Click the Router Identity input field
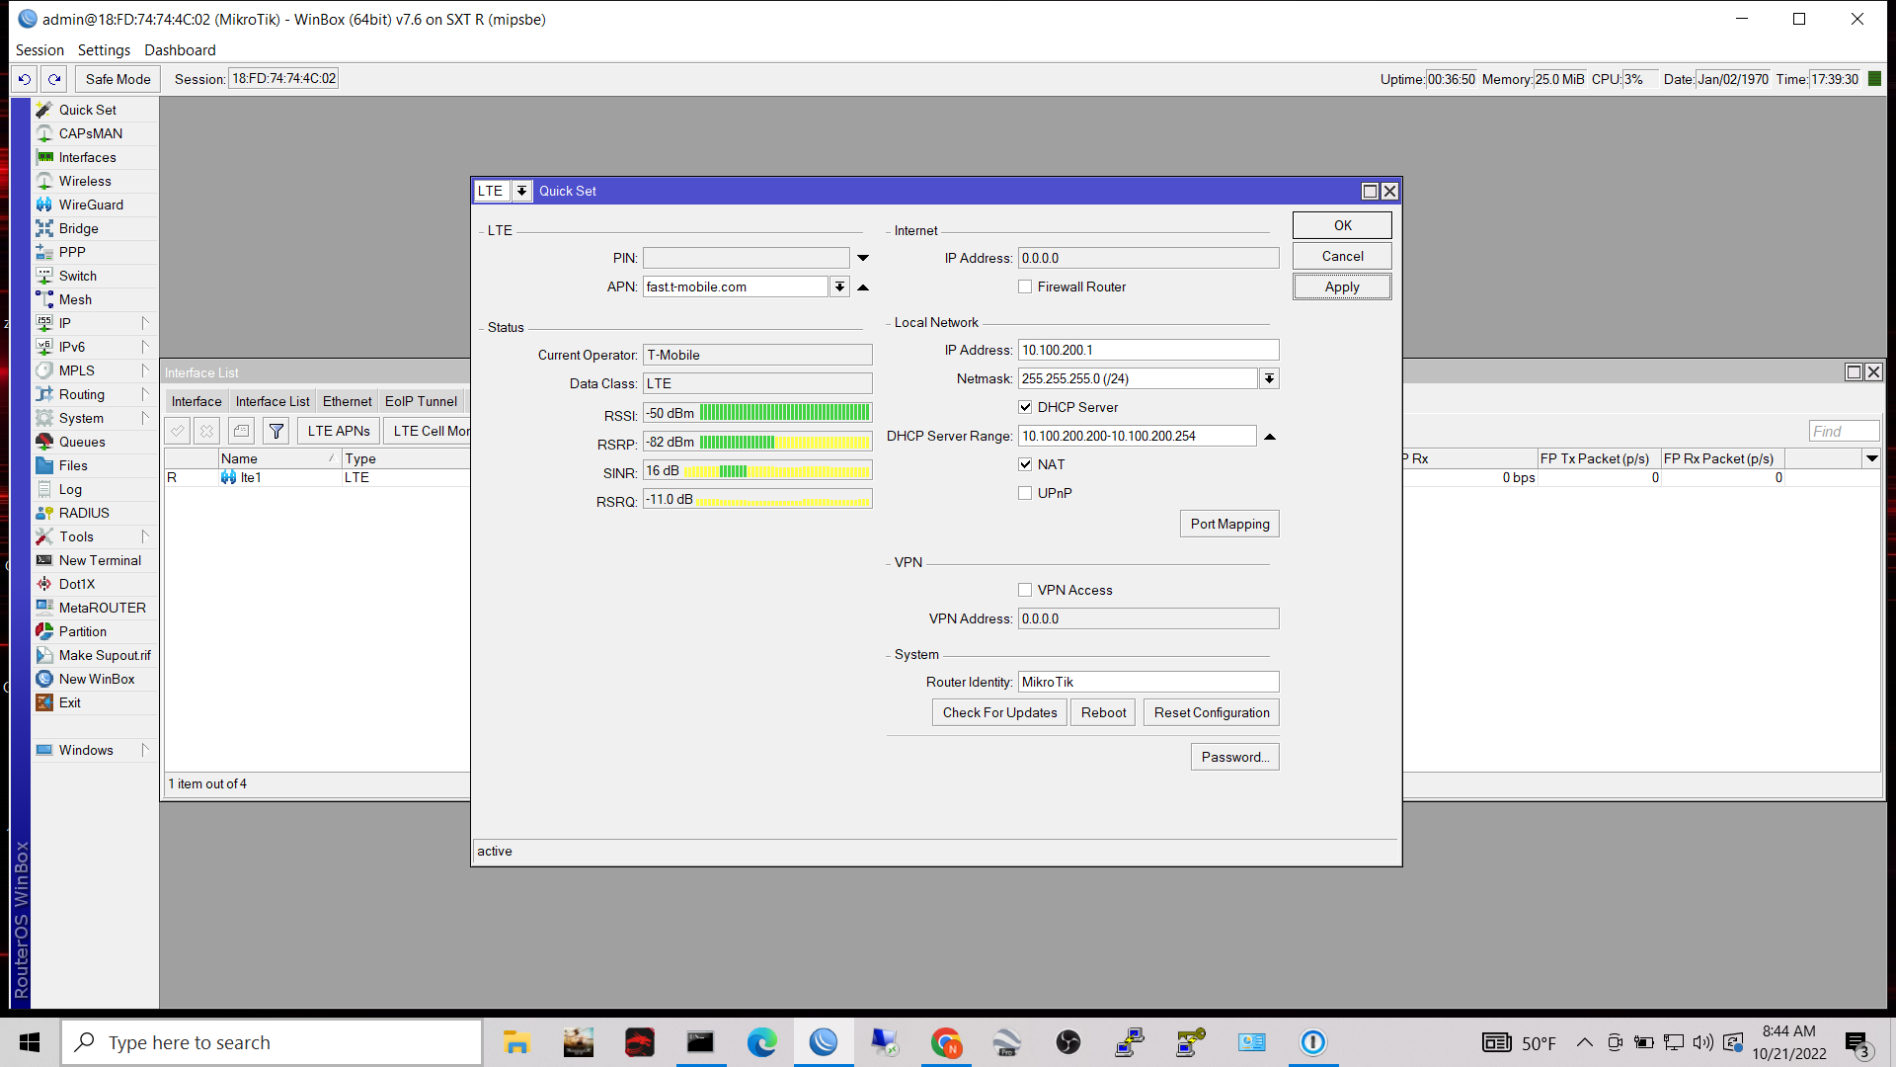This screenshot has height=1067, width=1896. pyautogui.click(x=1147, y=682)
